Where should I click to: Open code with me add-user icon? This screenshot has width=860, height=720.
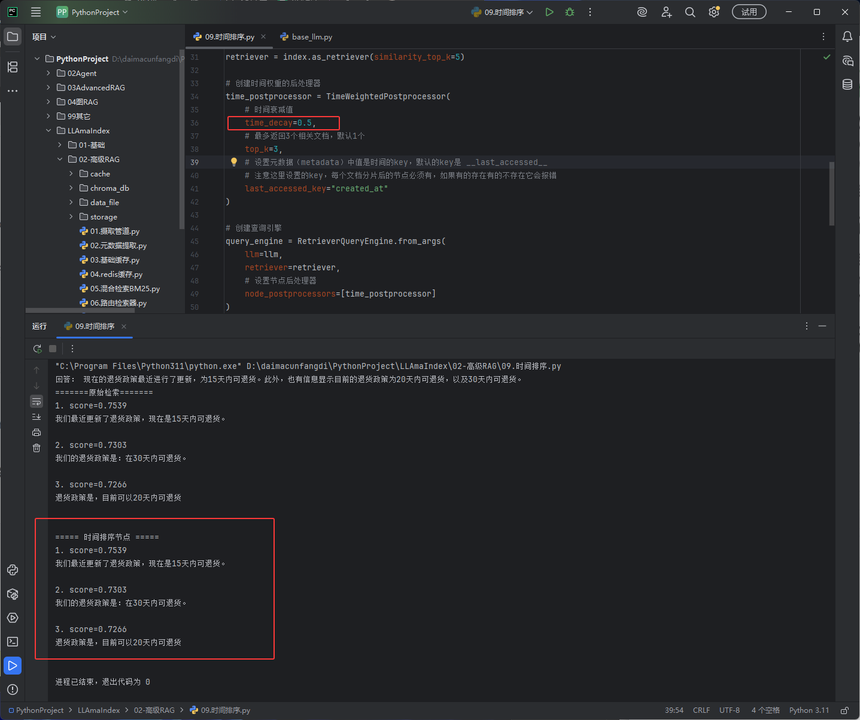coord(667,12)
